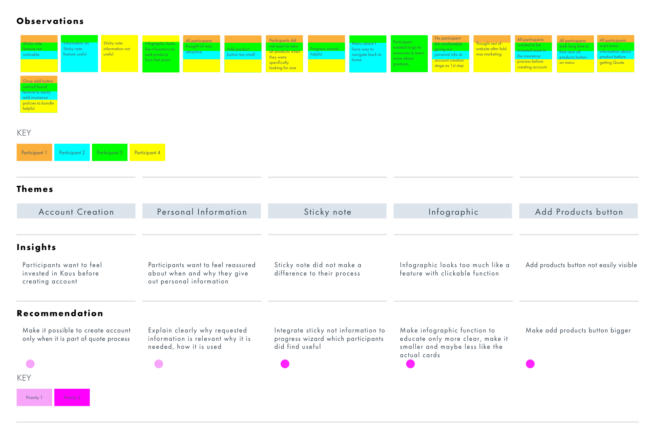The image size is (654, 437).
Task: Click the Priority 2 magenta key swatch
Action: (x=72, y=397)
